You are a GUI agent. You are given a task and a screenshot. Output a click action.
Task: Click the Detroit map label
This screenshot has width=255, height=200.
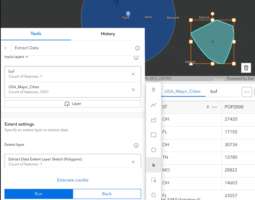204,18
